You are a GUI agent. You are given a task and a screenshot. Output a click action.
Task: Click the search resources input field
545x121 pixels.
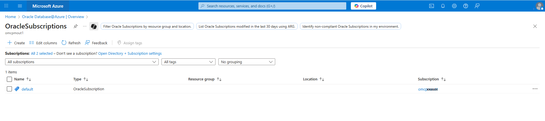coord(272,6)
